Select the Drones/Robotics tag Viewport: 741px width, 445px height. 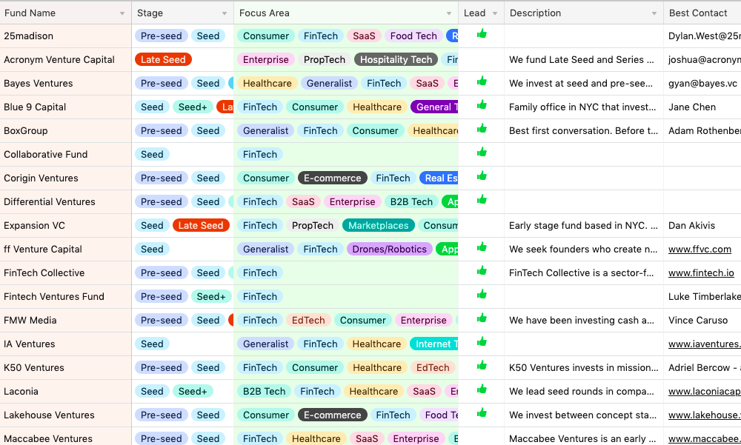[390, 249]
